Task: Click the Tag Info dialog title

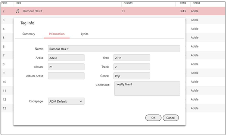Action: tap(27, 23)
